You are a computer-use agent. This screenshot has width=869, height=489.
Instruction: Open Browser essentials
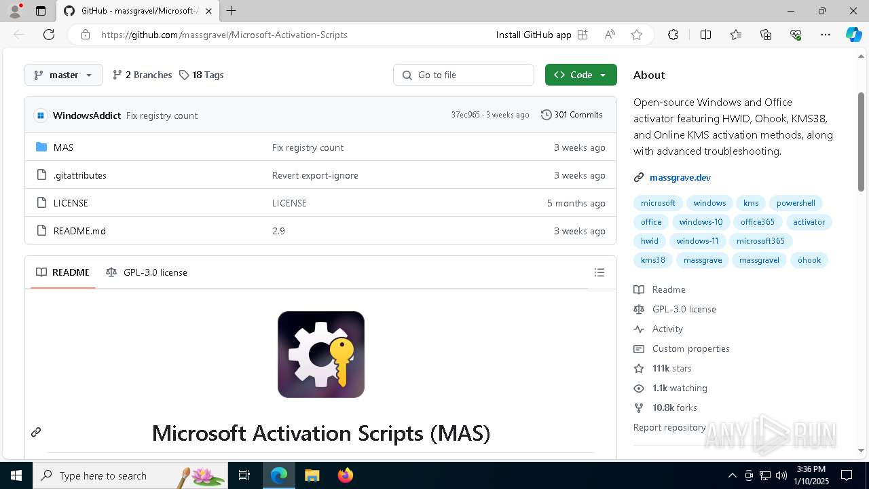[796, 35]
